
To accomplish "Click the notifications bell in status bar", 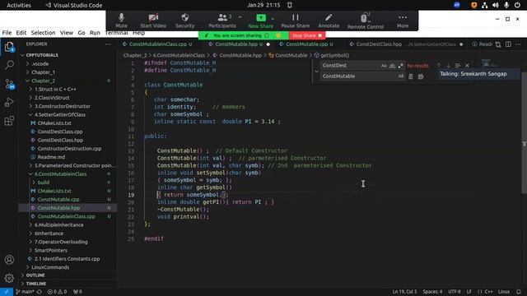I will (x=519, y=292).
